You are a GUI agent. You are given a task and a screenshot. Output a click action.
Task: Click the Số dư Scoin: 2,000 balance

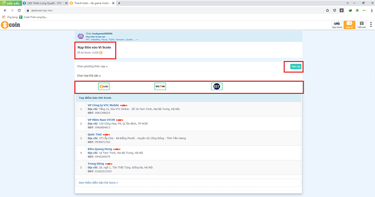[x=90, y=53]
